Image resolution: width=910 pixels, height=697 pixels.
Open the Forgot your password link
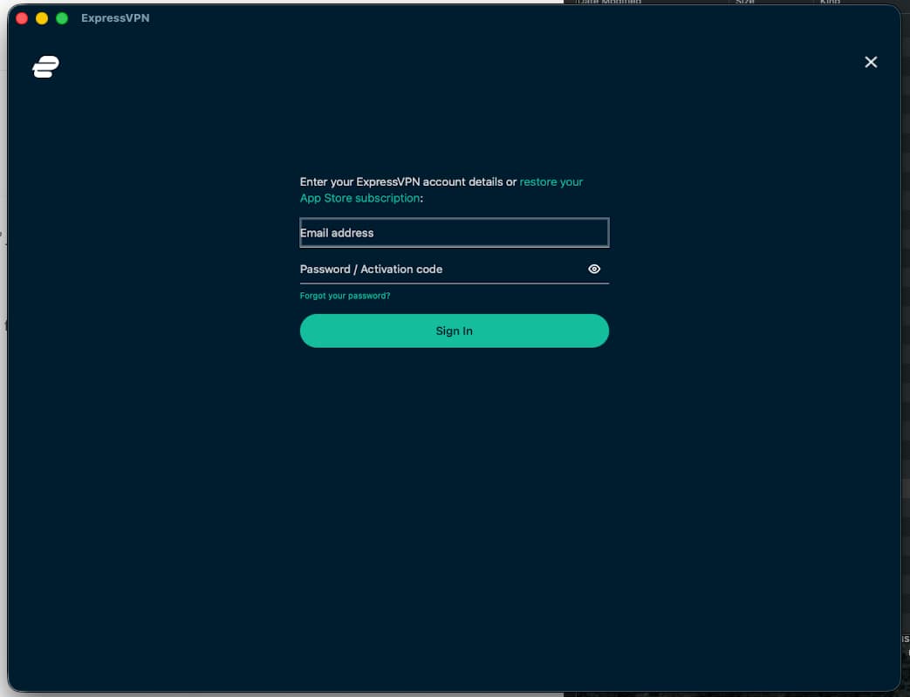(345, 296)
